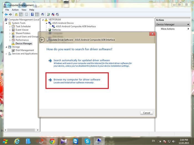Click the volume speaker tray icon

pos(174,141)
